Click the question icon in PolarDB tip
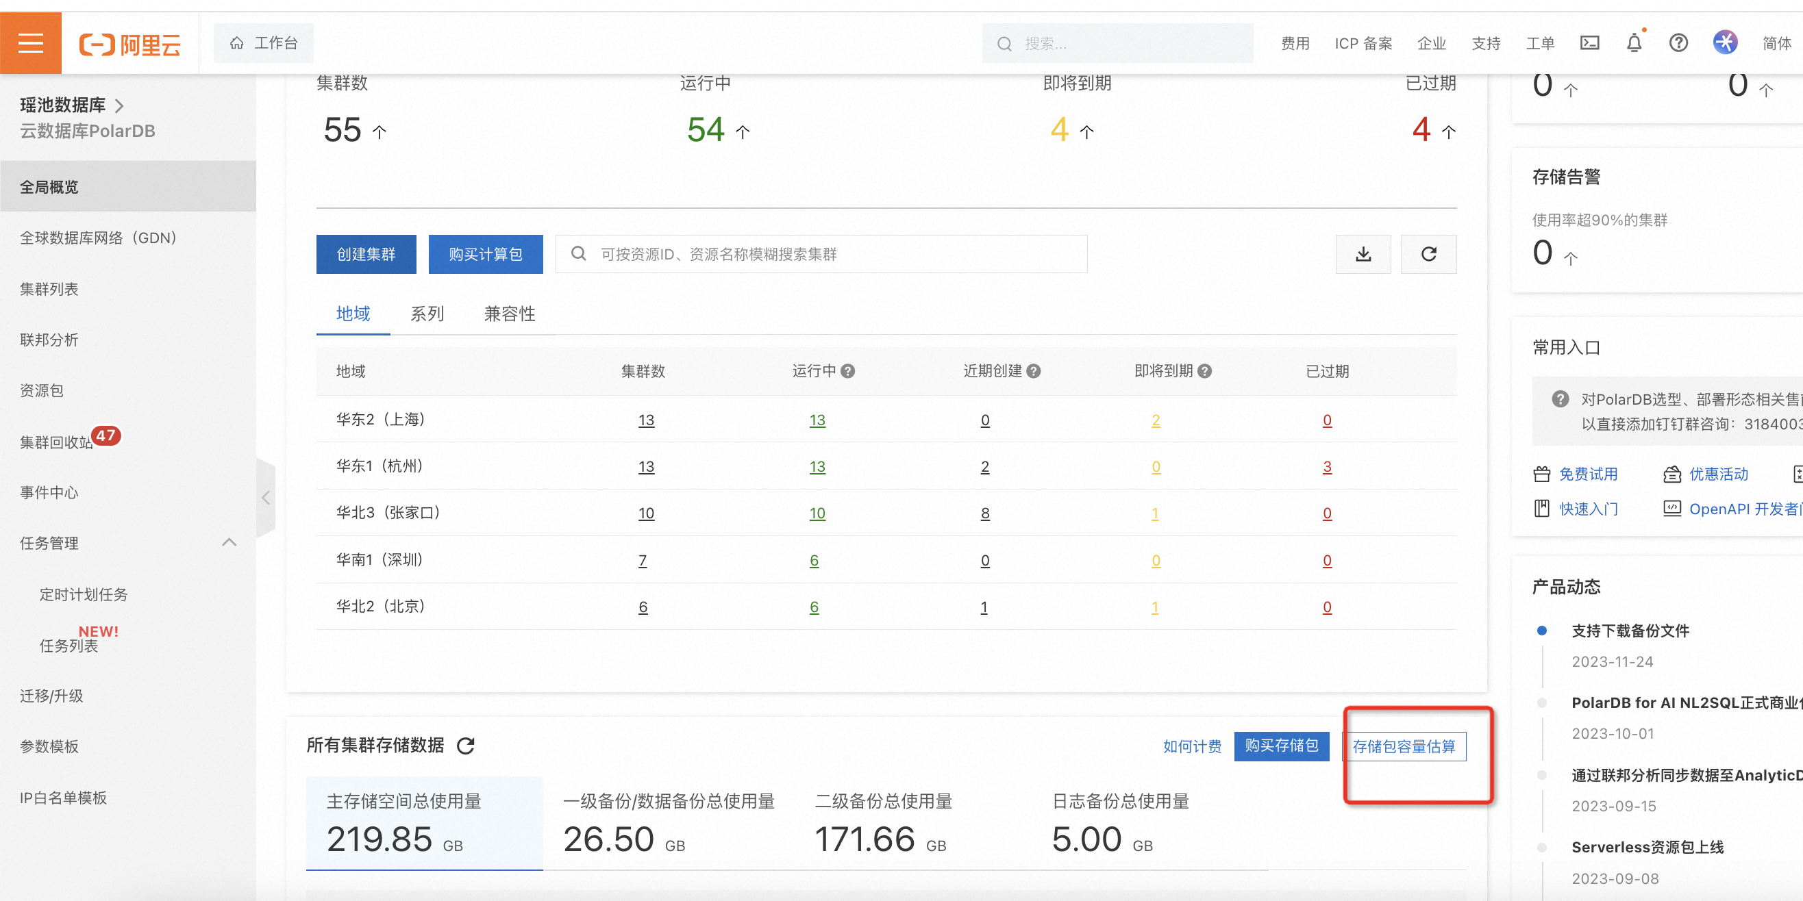Image resolution: width=1803 pixels, height=901 pixels. 1560,398
